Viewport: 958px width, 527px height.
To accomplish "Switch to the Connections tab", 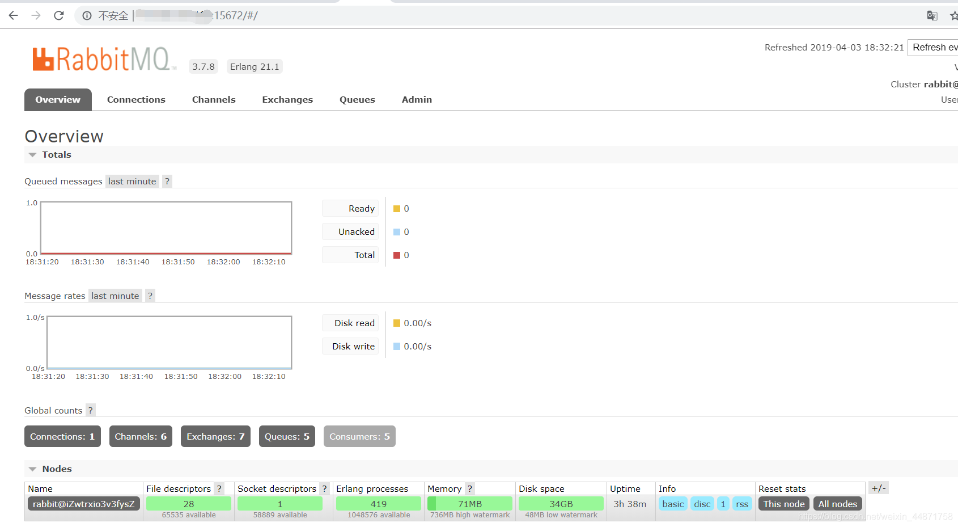I will (136, 99).
